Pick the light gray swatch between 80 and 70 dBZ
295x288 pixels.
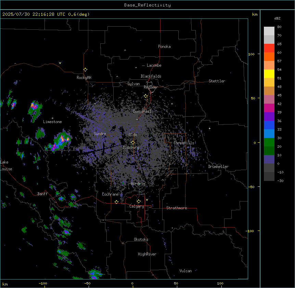pyautogui.click(x=269, y=31)
